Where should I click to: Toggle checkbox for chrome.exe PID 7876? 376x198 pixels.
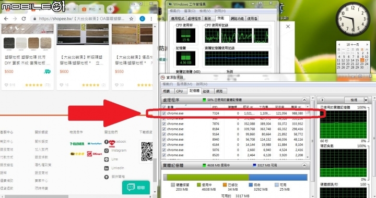[x=164, y=124]
